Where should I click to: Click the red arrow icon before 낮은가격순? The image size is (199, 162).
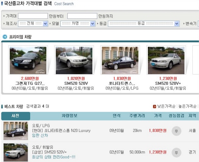coord(155,106)
